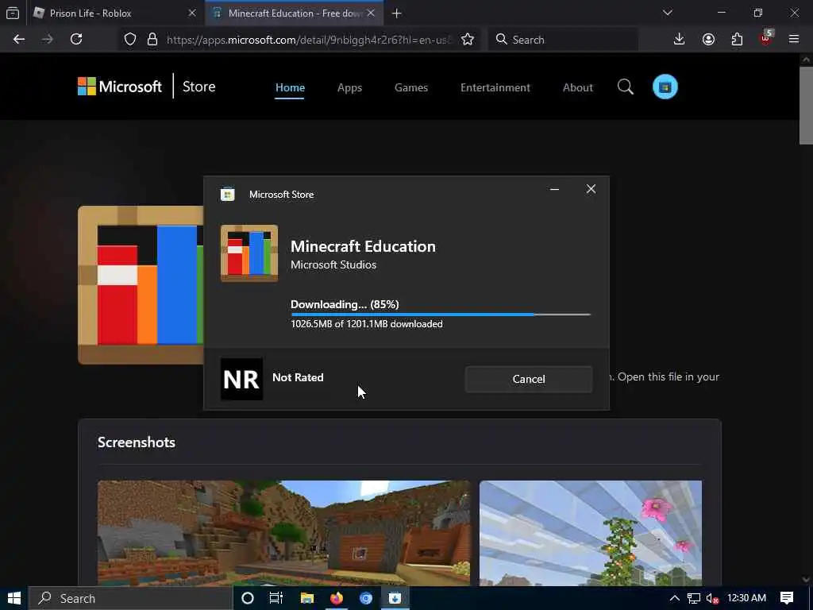Click the Microsoft logo in the header
Image resolution: width=813 pixels, height=610 pixels.
[x=120, y=87]
